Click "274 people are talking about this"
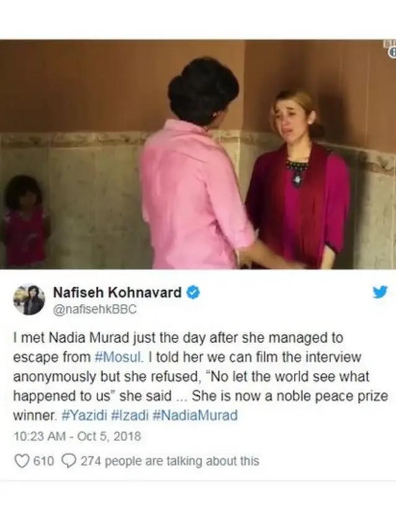 pyautogui.click(x=170, y=461)
